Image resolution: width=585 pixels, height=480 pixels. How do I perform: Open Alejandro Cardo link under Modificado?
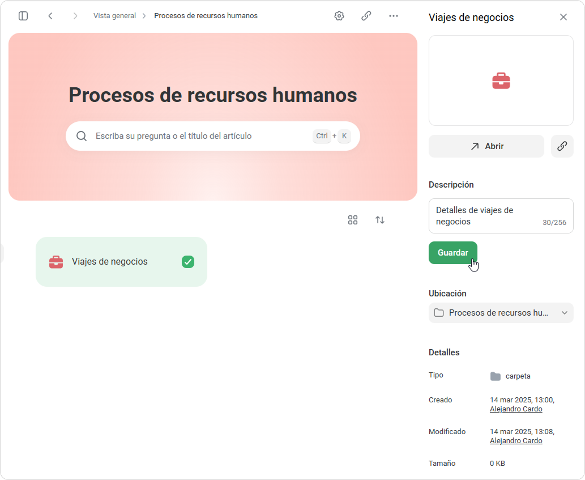click(x=516, y=441)
